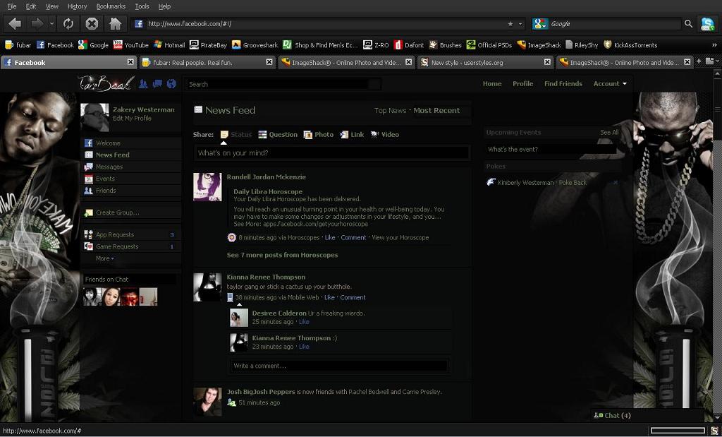Screen dimensions: 722x437
Task: Click the search magnifier icon in toolbar
Action: pos(688,23)
